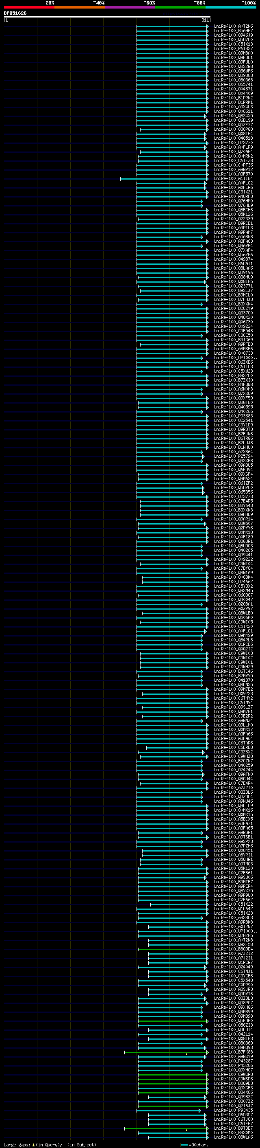Choose the UniRef100_P93435 label

[233, 1110]
